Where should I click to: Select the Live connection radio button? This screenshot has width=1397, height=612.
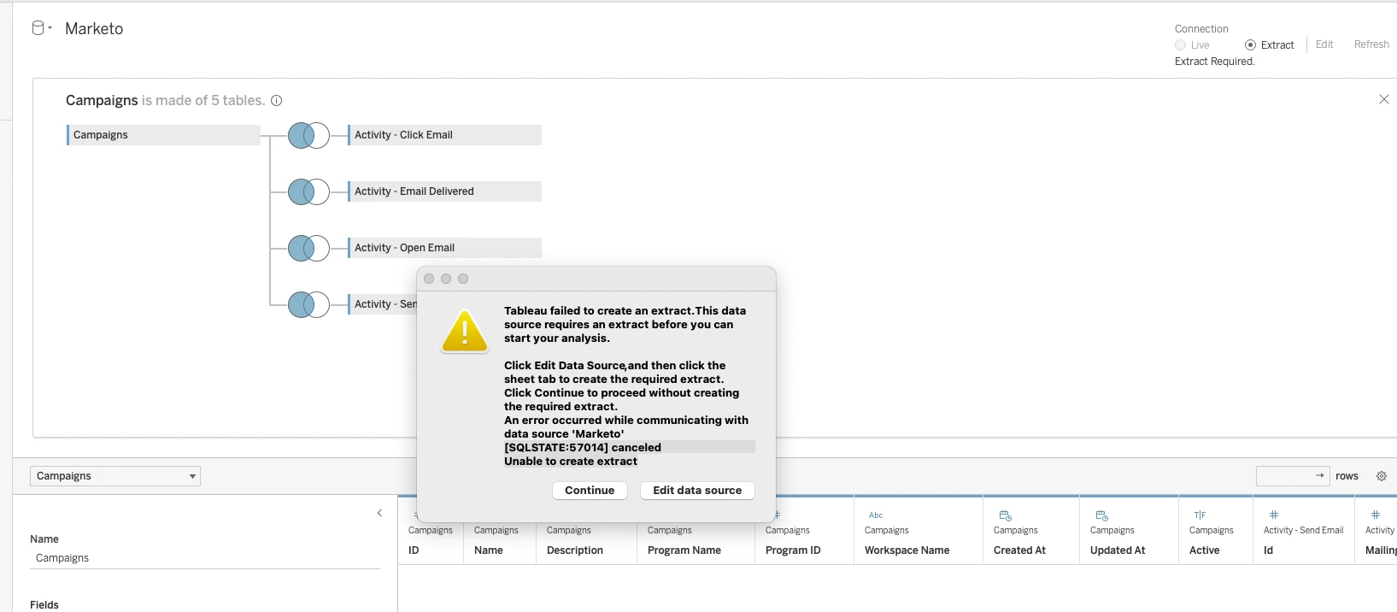(1181, 45)
